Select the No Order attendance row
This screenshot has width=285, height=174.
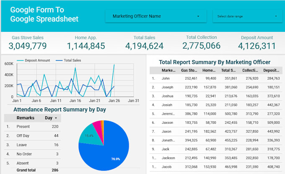click(32, 154)
